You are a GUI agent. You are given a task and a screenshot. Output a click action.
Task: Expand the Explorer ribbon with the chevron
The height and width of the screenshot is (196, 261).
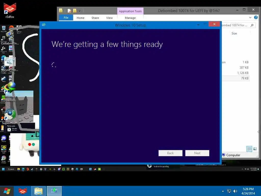tap(250, 18)
